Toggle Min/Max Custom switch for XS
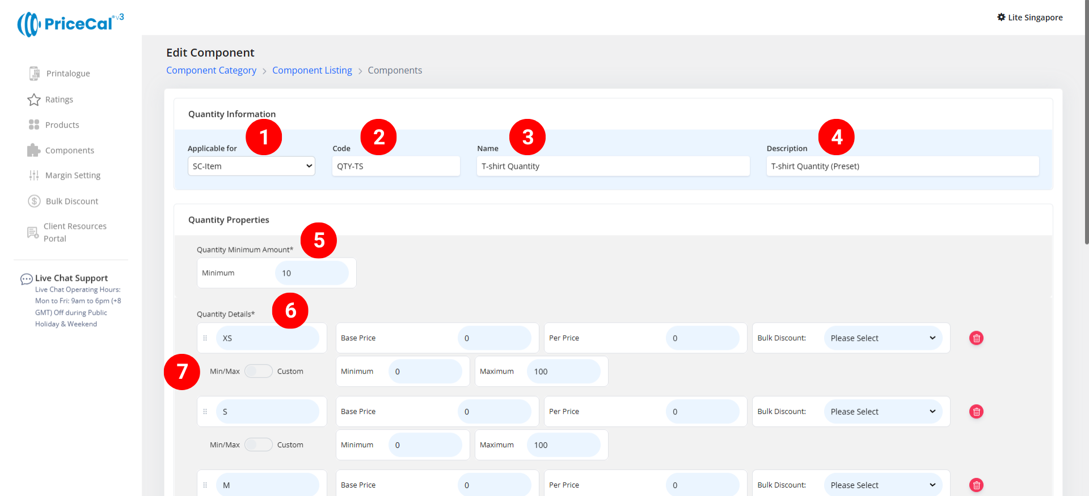The height and width of the screenshot is (496, 1089). pyautogui.click(x=258, y=371)
